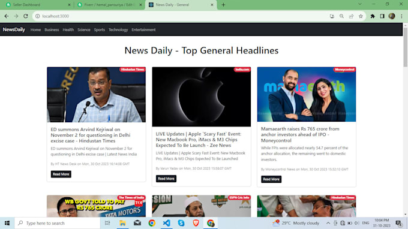Image resolution: width=408 pixels, height=229 pixels.
Task: Open Task View on the taskbar
Action: point(107,223)
